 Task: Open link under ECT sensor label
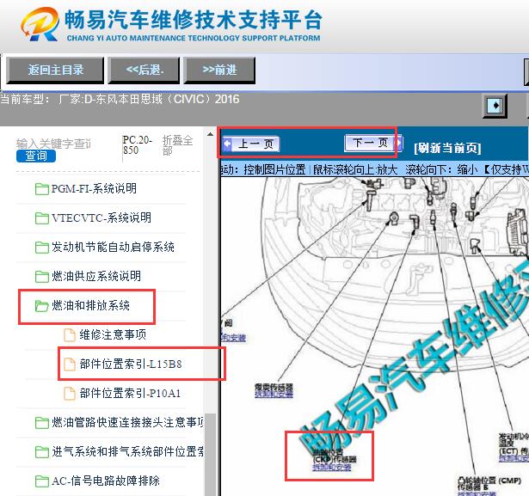click(x=514, y=458)
